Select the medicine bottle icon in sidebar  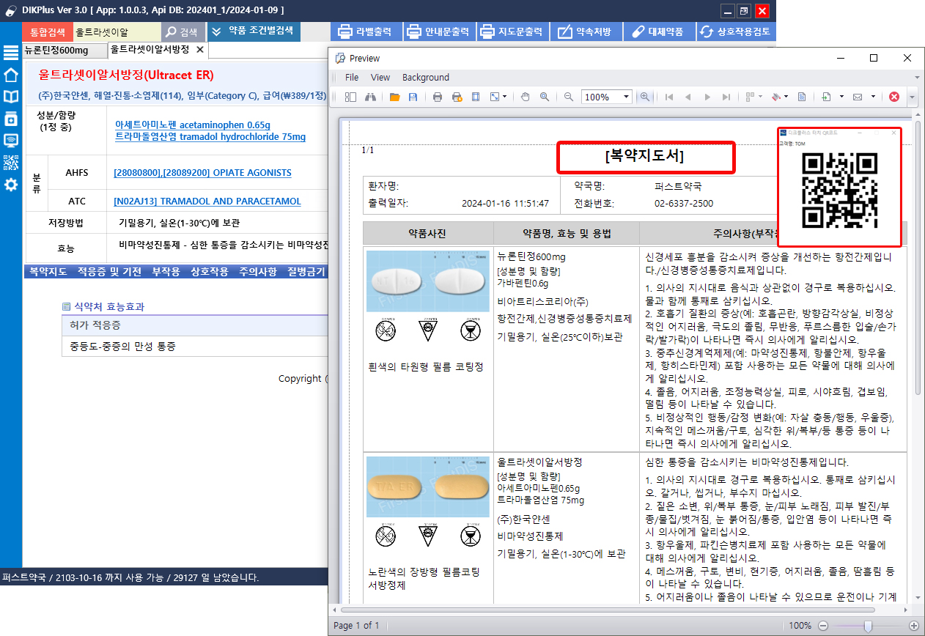coord(11,119)
